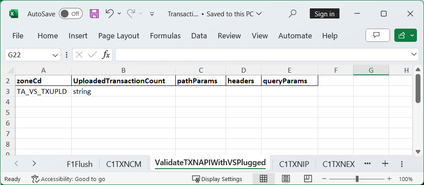The height and width of the screenshot is (185, 424).
Task: Expand the formula bar chevron
Action: [414, 55]
